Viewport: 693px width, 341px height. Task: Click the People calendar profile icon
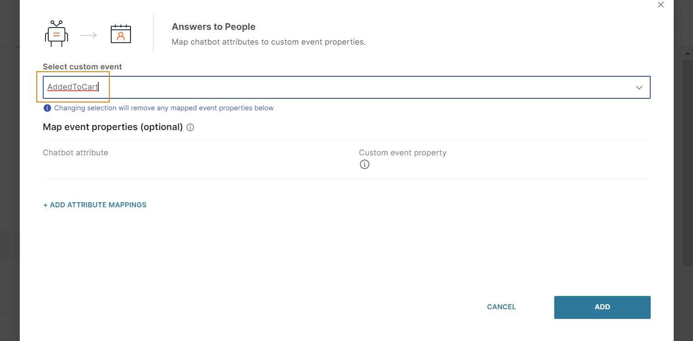pos(121,34)
